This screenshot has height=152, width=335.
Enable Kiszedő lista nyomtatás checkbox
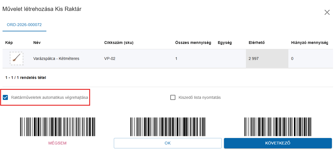tap(173, 98)
